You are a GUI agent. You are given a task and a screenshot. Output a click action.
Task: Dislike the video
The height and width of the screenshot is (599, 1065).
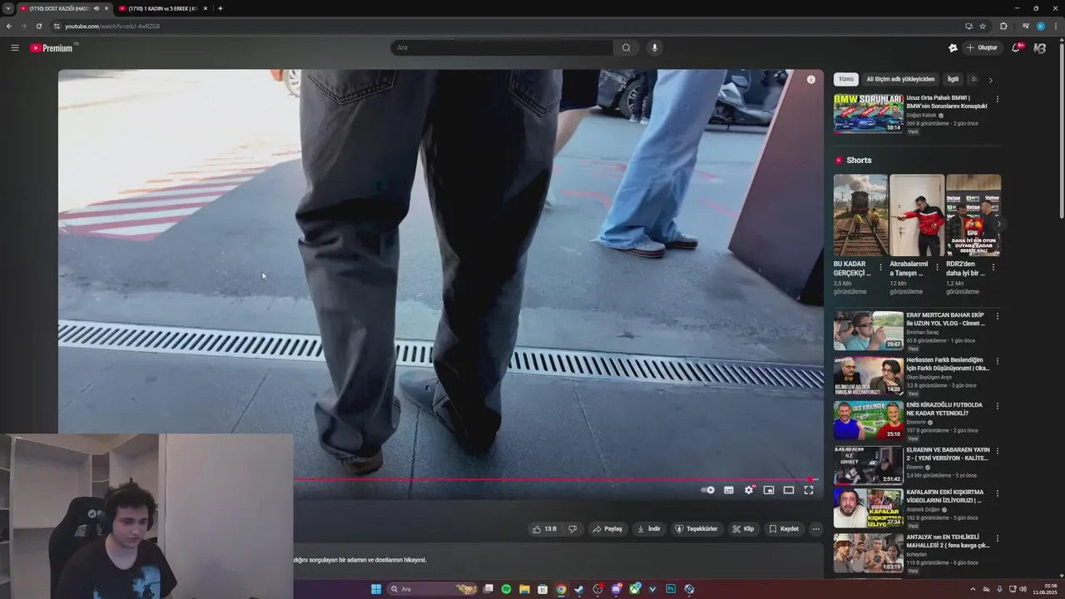[572, 529]
